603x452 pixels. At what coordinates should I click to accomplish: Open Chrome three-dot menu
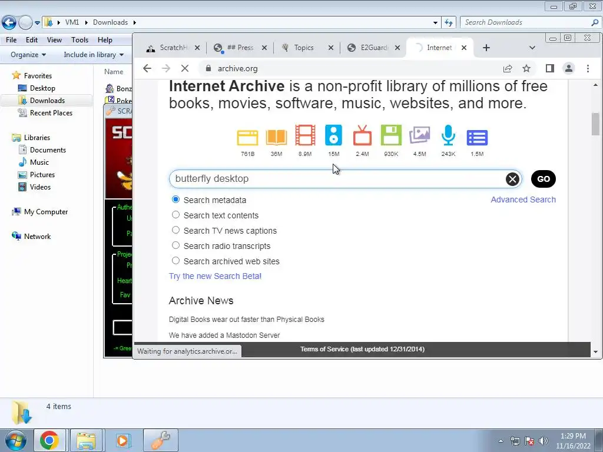(x=588, y=68)
